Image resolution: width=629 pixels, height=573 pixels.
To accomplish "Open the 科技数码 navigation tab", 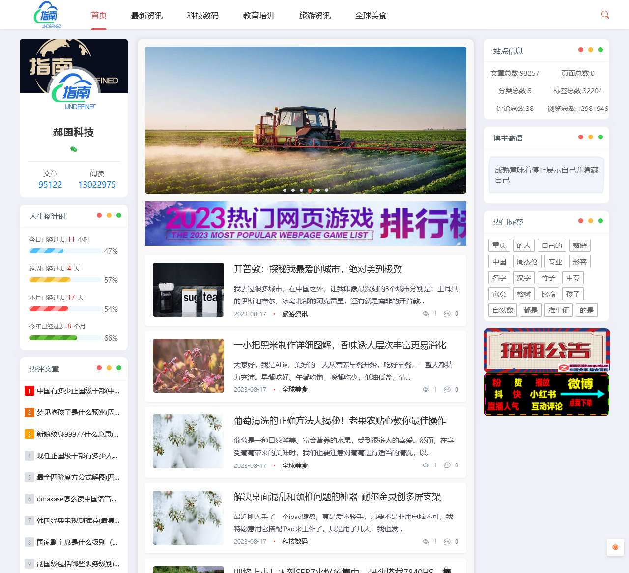I will 202,16.
